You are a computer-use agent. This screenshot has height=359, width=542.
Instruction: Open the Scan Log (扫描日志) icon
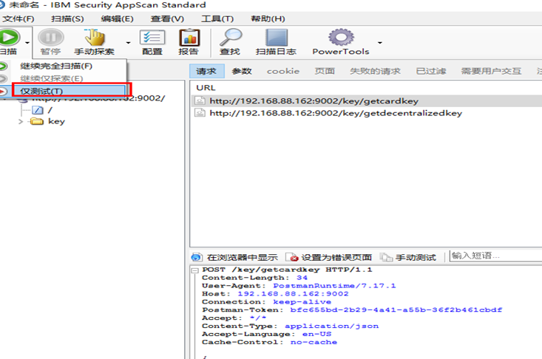click(277, 37)
